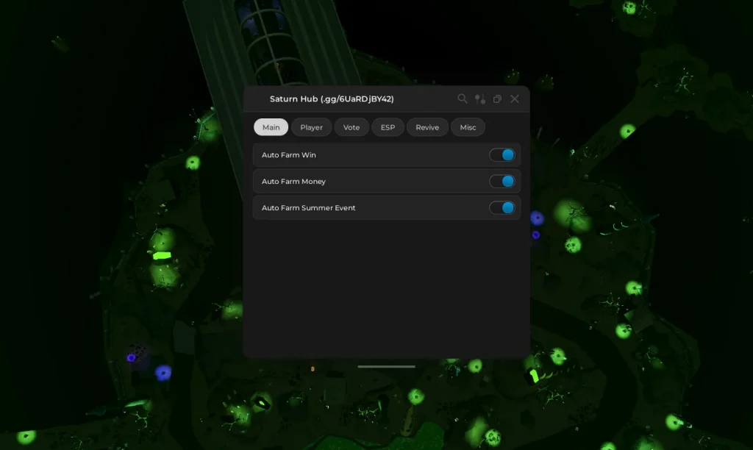Open search in Saturn Hub title bar
Image resolution: width=753 pixels, height=450 pixels.
pos(462,99)
